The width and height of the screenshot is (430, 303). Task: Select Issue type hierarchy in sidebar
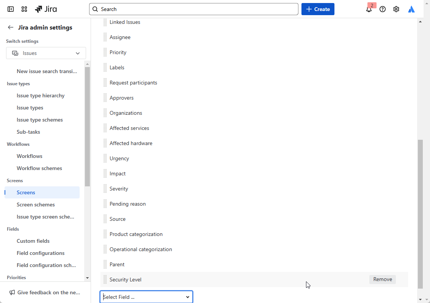[41, 95]
